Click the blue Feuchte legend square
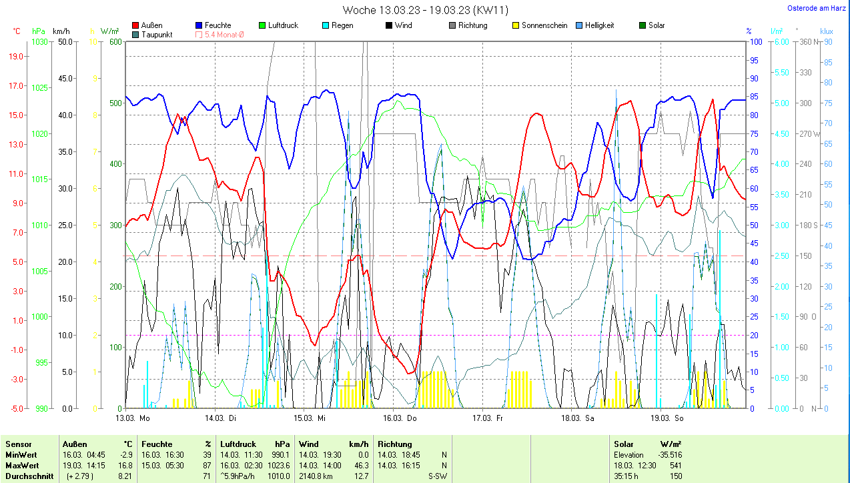This screenshot has height=483, width=850. coord(199,25)
